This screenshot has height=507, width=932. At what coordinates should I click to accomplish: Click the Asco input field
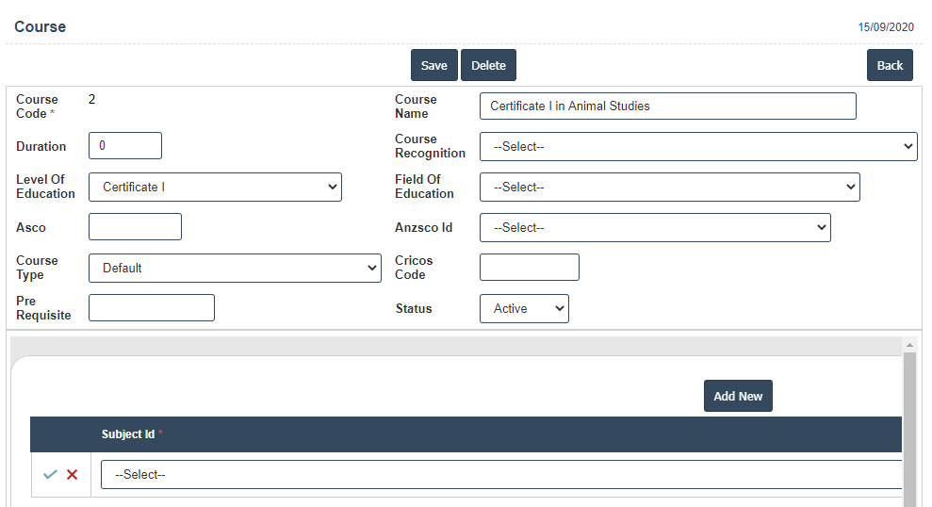[135, 227]
